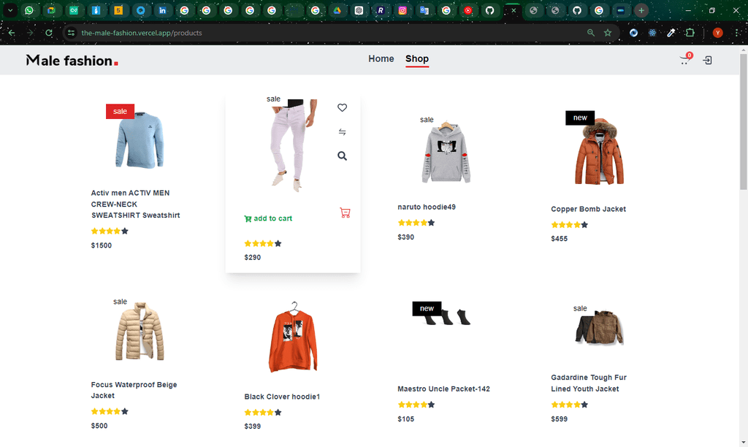Screen dimensions: 748x447
Task: Open the browser extensions puzzle menu
Action: 690,33
